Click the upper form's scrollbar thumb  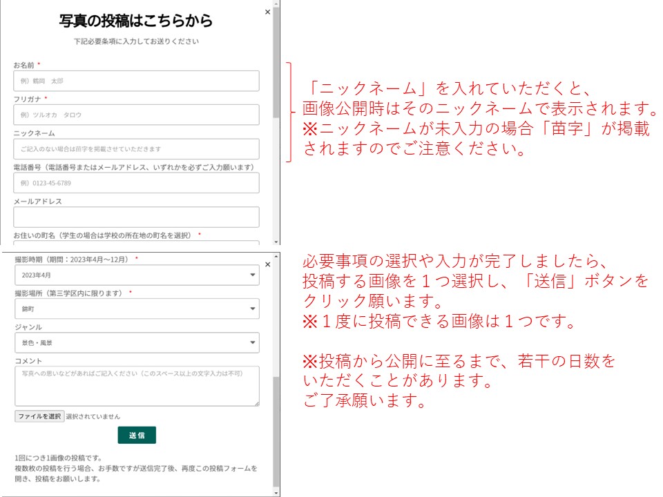pyautogui.click(x=276, y=62)
